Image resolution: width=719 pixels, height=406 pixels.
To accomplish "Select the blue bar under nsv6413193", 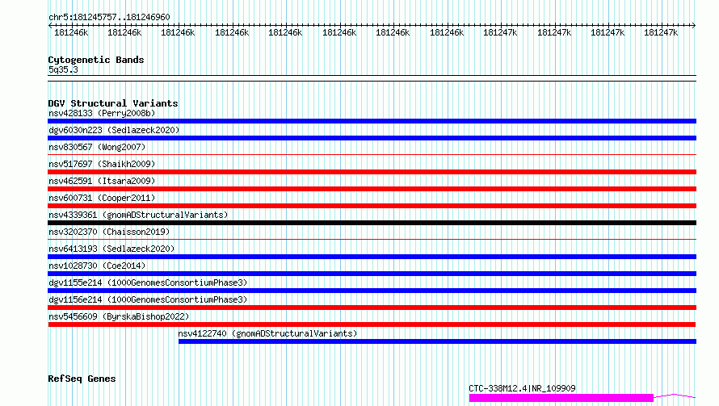I will click(x=372, y=257).
